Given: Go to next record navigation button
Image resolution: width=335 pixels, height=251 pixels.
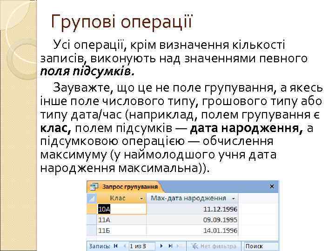Looking at the screenshot, I should [x=161, y=246].
